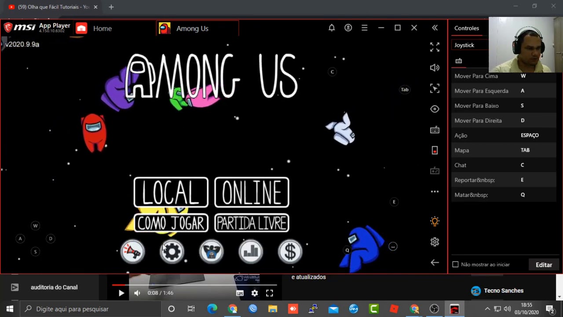The width and height of the screenshot is (563, 317).
Task: Switch to the Among Us tab
Action: [197, 28]
